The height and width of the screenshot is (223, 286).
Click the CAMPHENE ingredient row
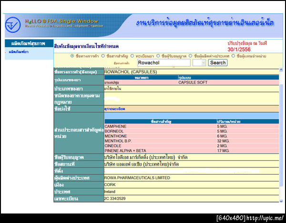tap(192, 126)
